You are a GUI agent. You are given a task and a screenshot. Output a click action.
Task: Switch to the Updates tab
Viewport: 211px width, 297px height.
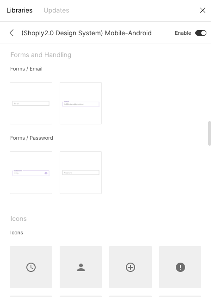point(56,10)
